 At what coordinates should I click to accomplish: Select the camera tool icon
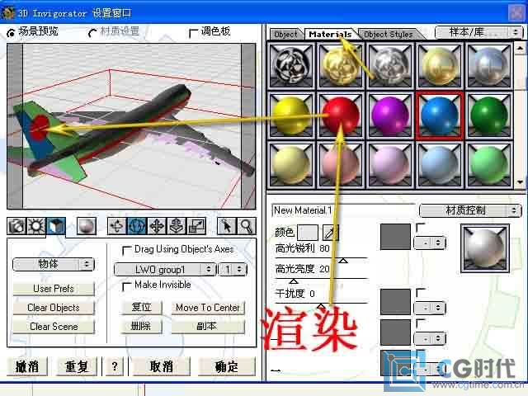[16, 226]
